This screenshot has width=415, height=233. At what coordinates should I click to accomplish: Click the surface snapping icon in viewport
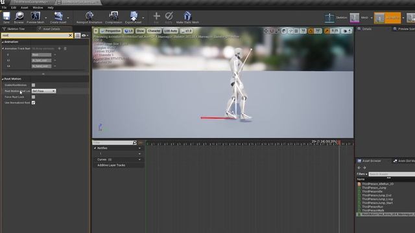[x=290, y=31]
